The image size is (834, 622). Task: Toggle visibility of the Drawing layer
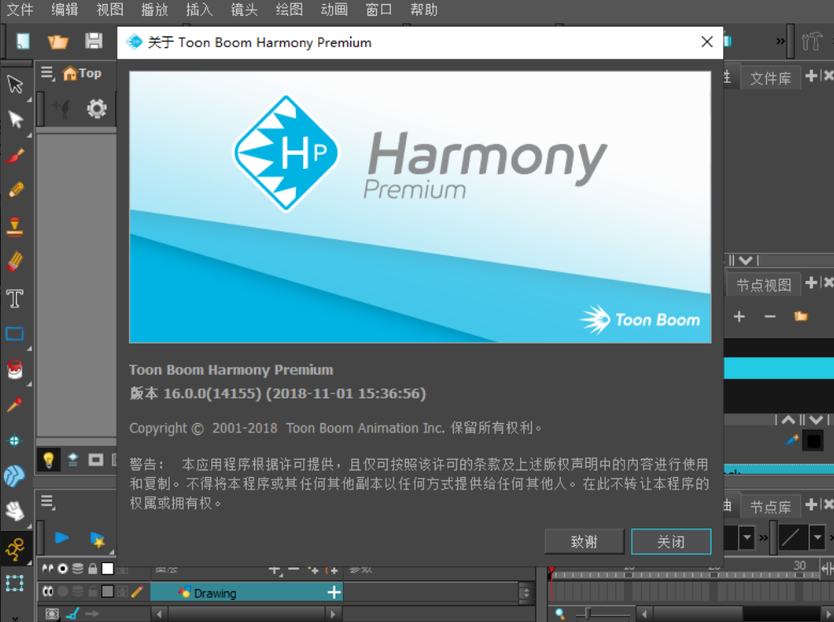tap(47, 591)
